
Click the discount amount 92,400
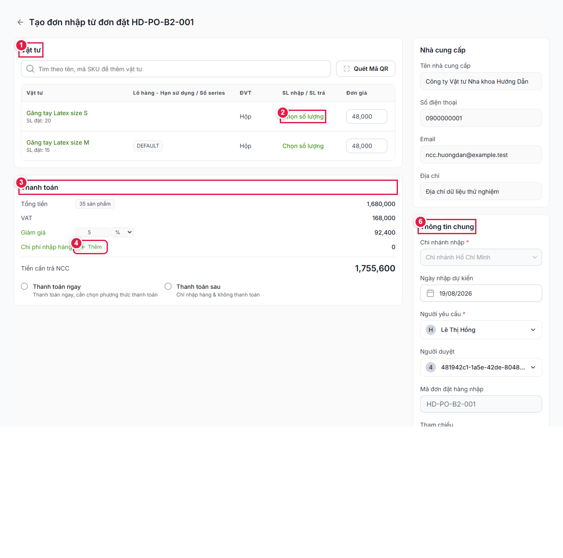pyautogui.click(x=385, y=232)
